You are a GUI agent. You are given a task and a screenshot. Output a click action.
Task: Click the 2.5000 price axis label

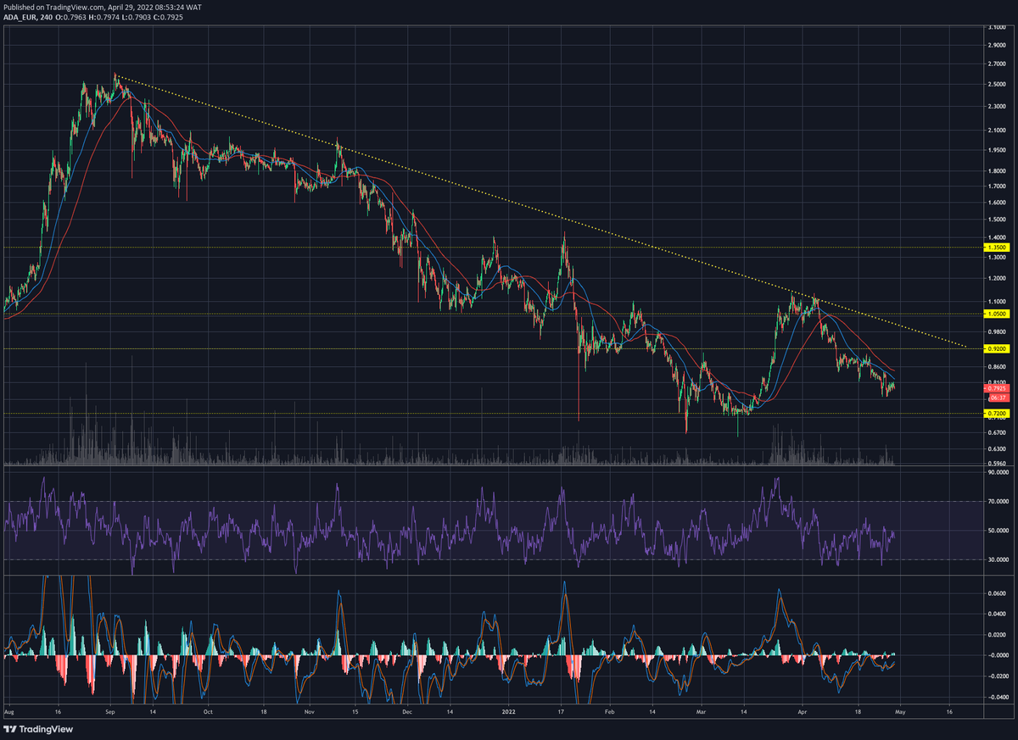[996, 84]
